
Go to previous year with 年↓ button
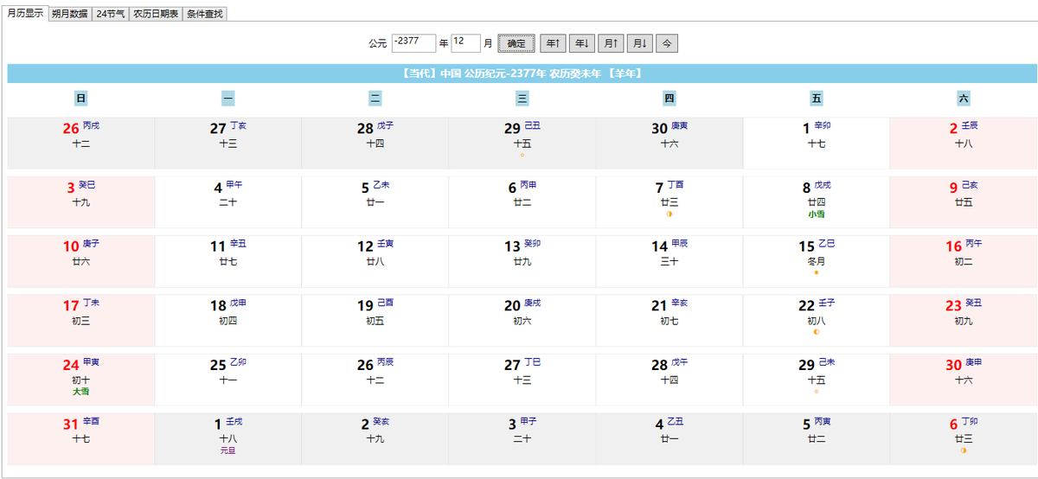(582, 43)
